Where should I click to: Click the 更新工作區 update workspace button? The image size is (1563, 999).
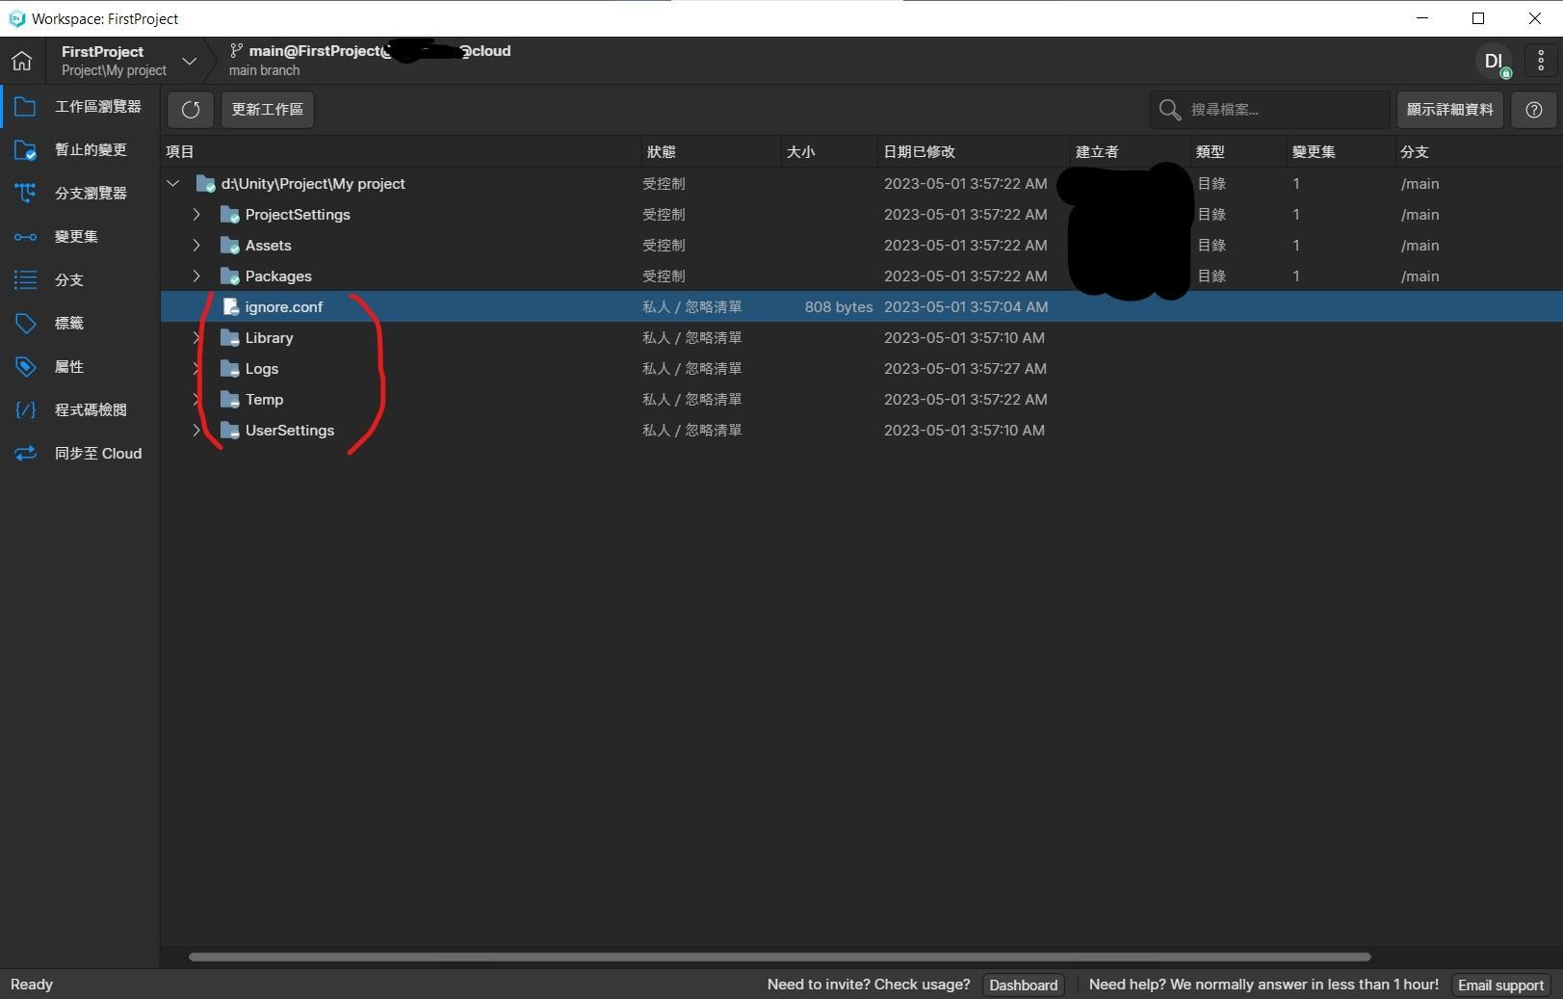[x=267, y=109]
